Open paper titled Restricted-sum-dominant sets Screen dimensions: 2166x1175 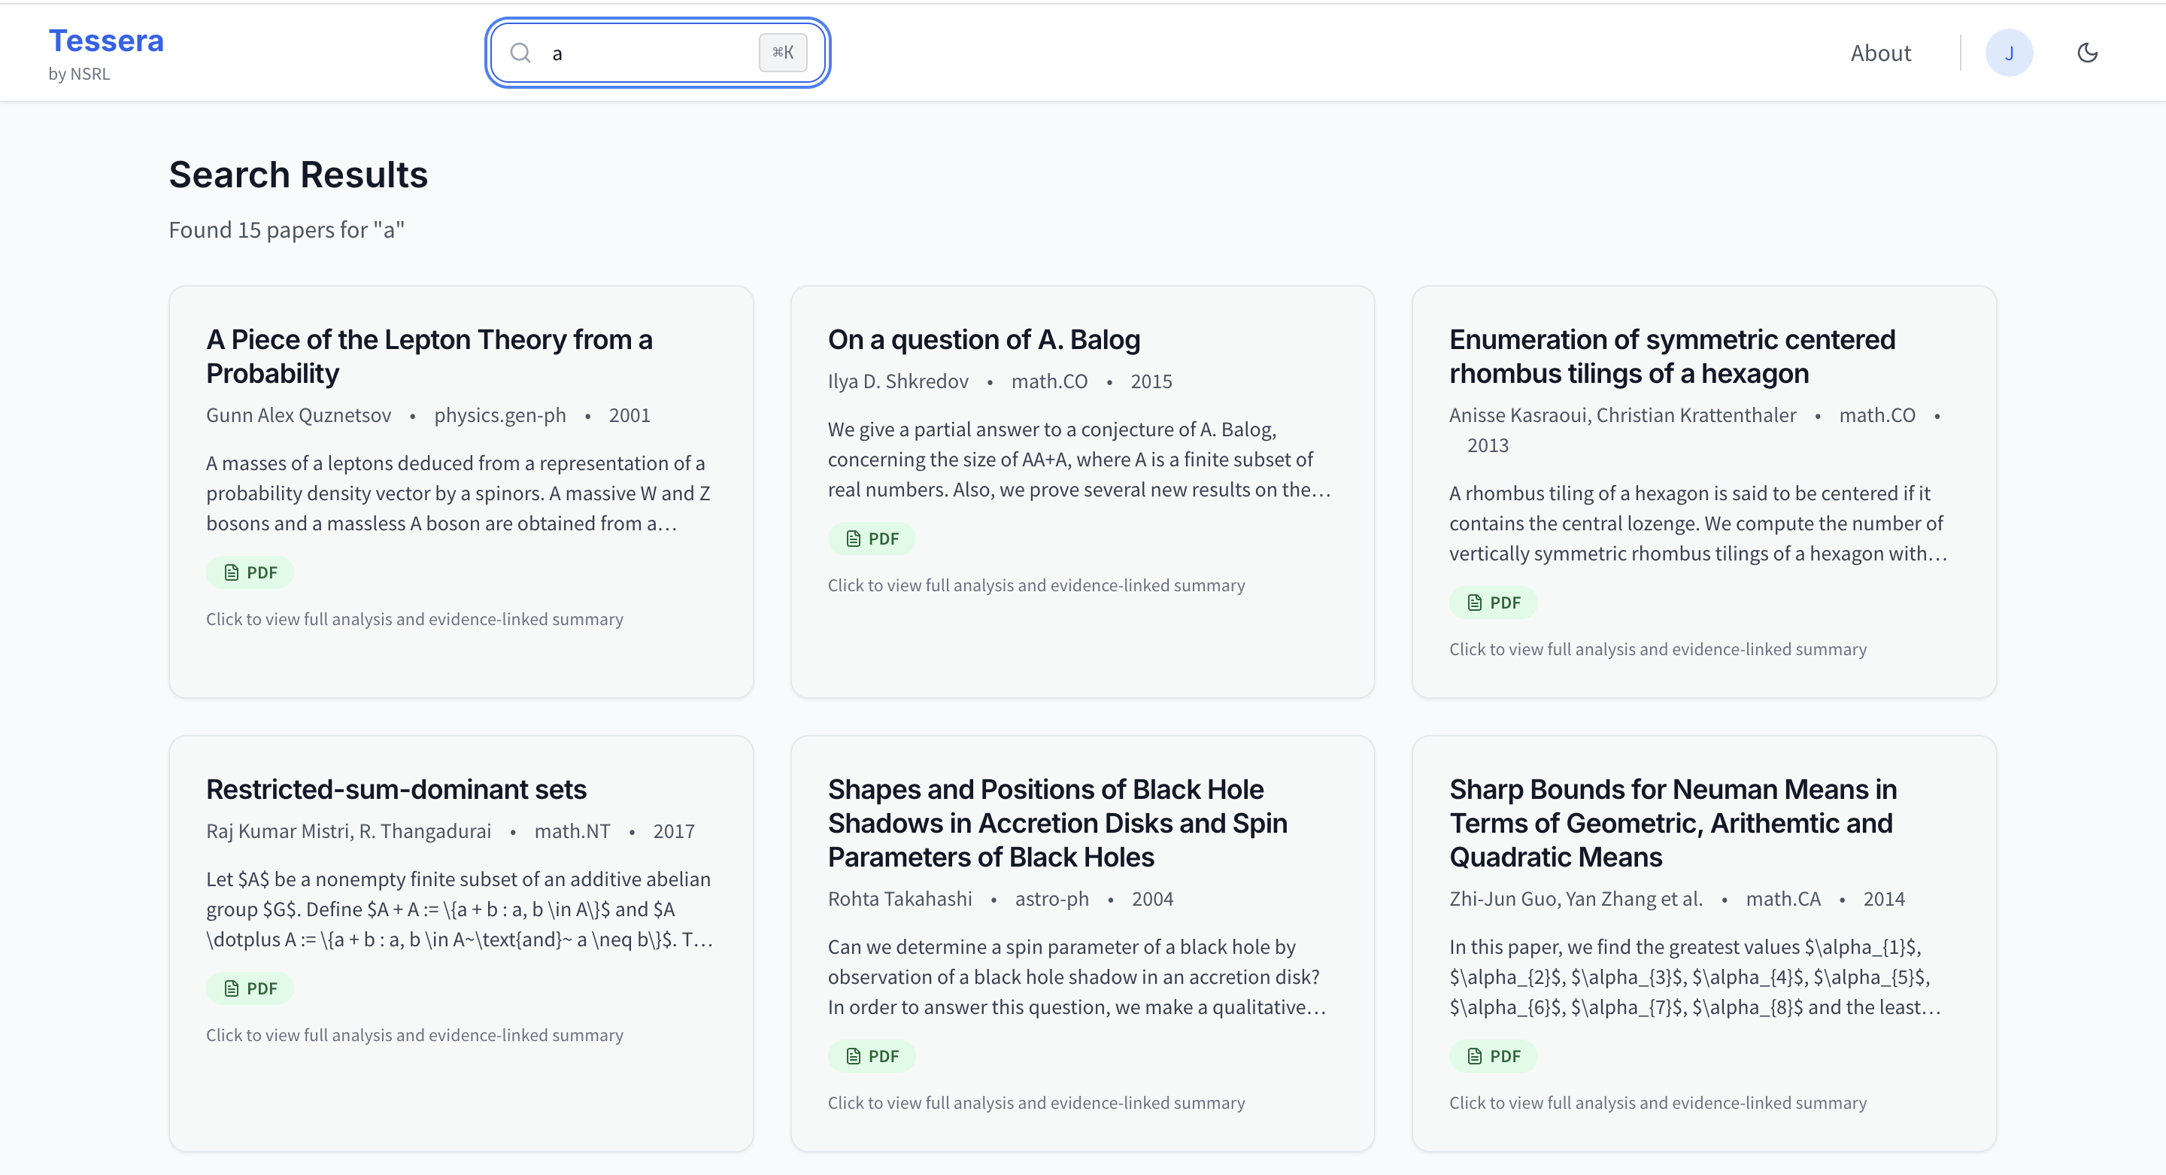(x=396, y=790)
